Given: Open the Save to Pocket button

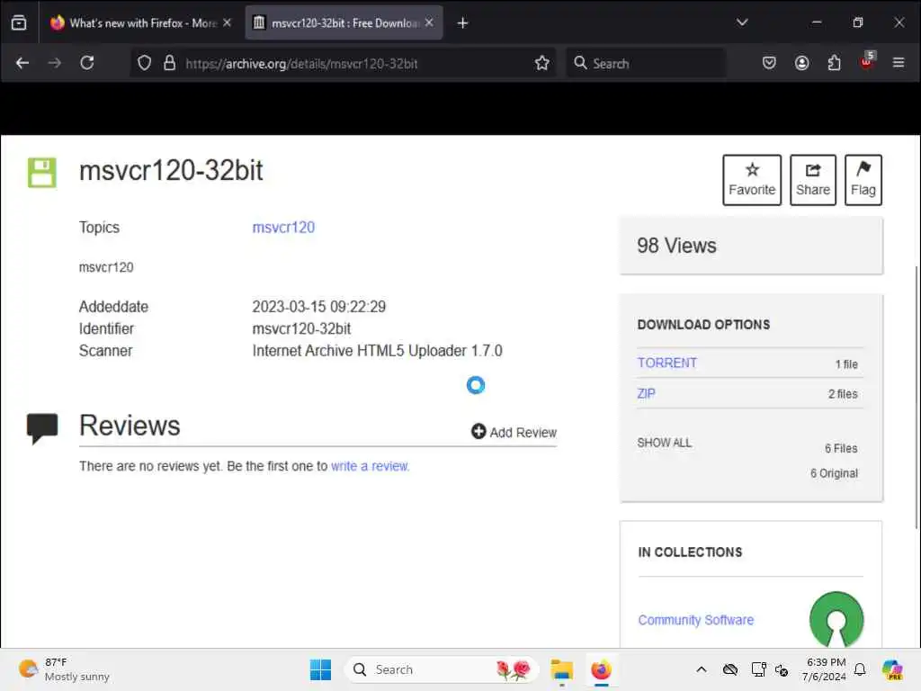Looking at the screenshot, I should (769, 63).
